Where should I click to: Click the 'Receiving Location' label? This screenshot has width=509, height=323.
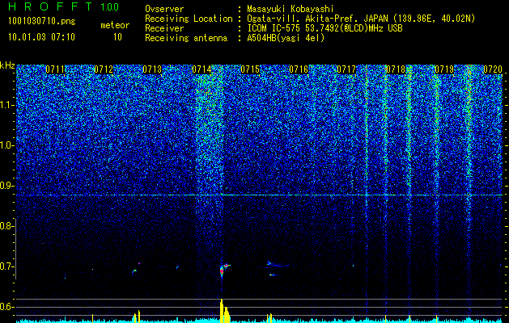189,19
